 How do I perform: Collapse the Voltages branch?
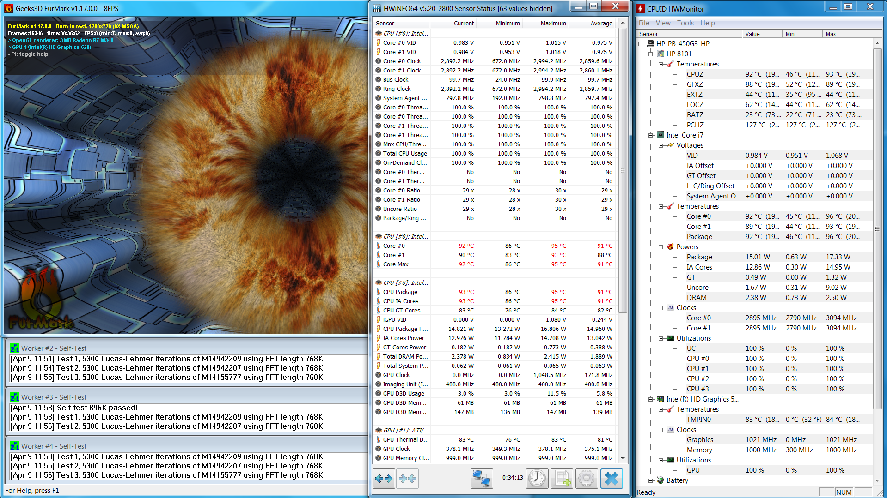pos(661,145)
